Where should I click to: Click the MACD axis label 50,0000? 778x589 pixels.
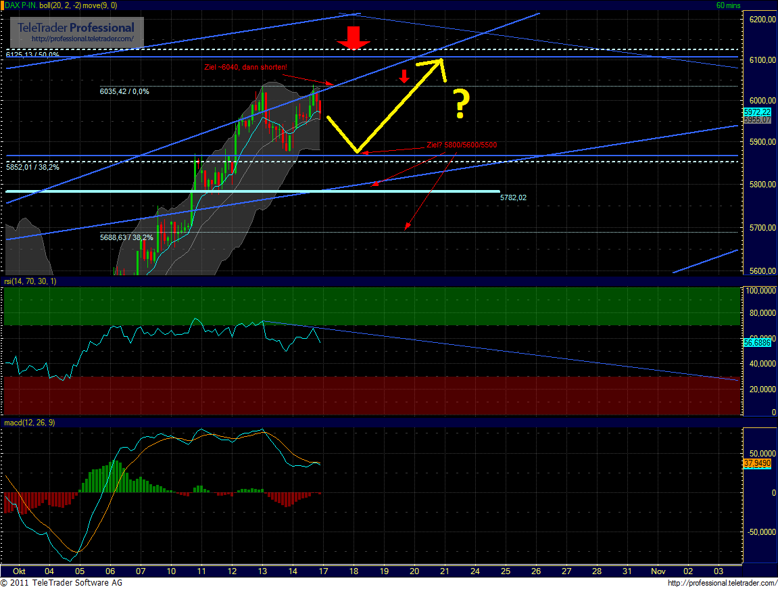click(762, 454)
